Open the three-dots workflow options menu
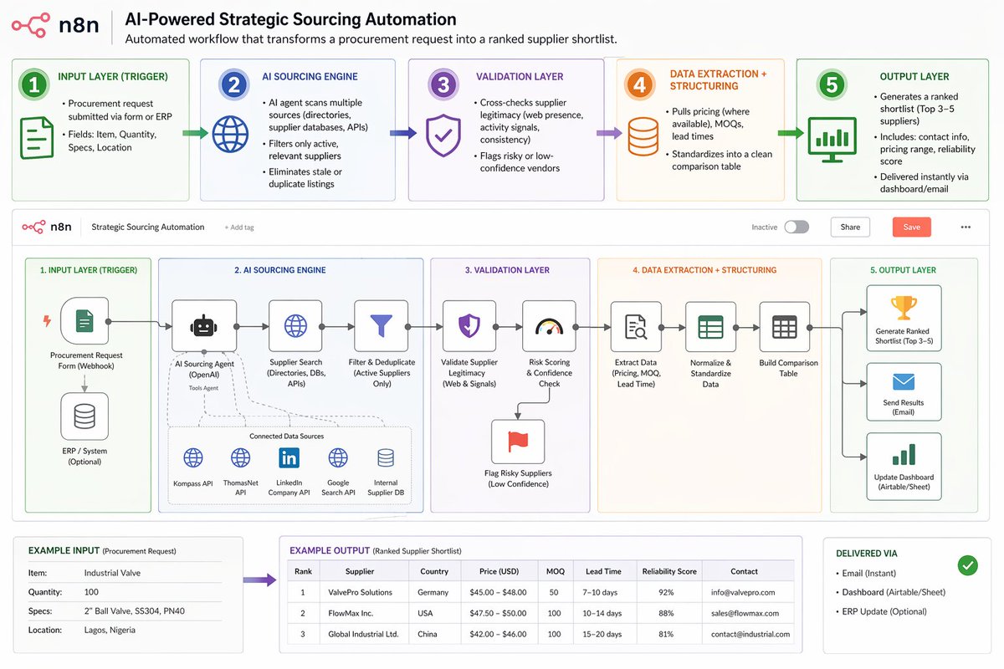 tap(966, 227)
